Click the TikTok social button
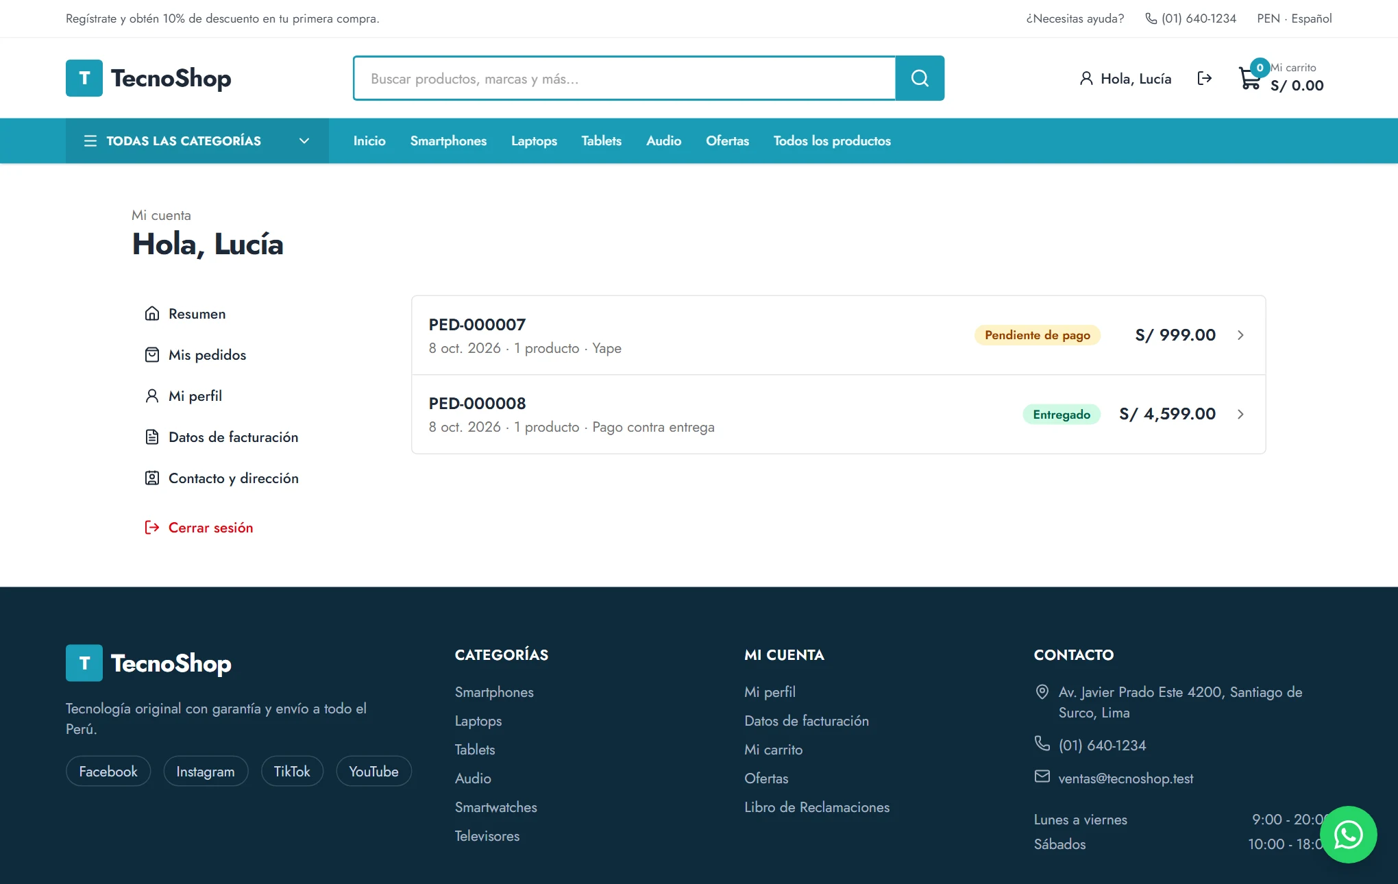 coord(292,771)
